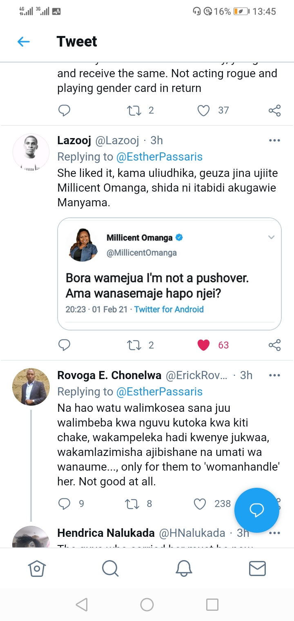Tap the floating blue reply button
294x621 pixels.
[x=256, y=510]
